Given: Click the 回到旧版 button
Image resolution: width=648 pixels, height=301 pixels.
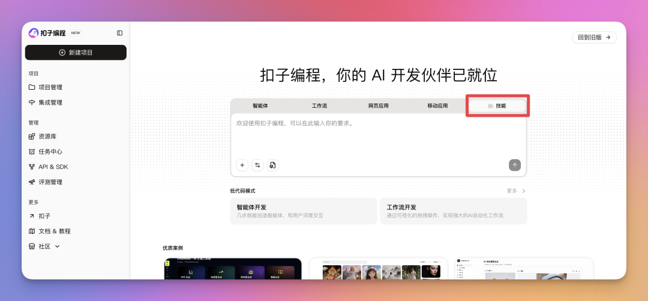Looking at the screenshot, I should point(594,37).
